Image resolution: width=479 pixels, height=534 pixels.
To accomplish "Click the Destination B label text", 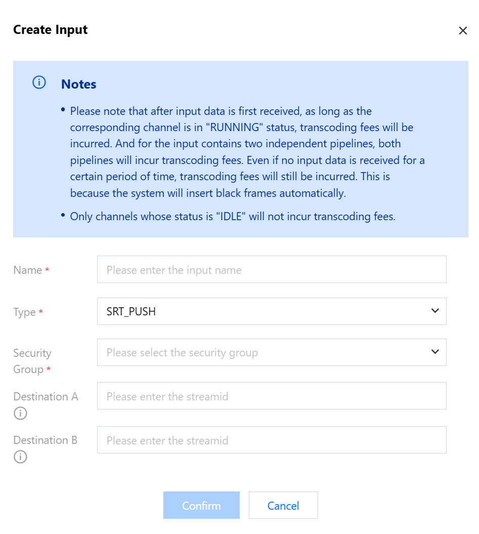I will coord(46,440).
